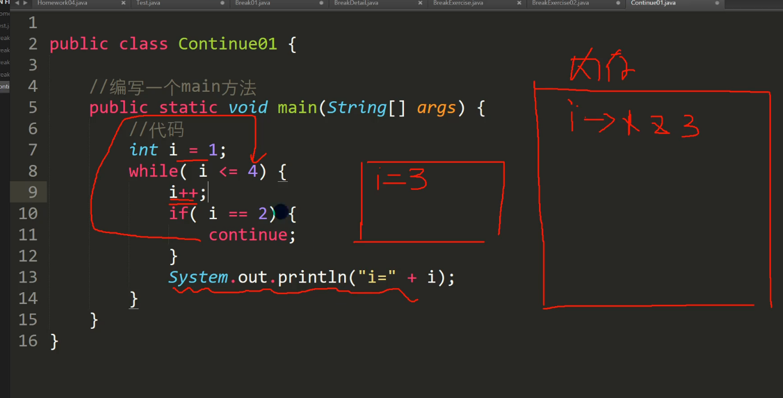Select the BreakDetail.java tab

pyautogui.click(x=356, y=3)
